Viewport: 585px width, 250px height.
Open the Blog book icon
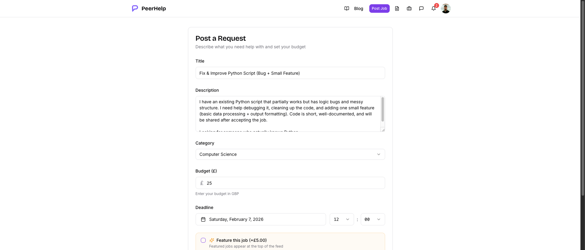point(347,9)
